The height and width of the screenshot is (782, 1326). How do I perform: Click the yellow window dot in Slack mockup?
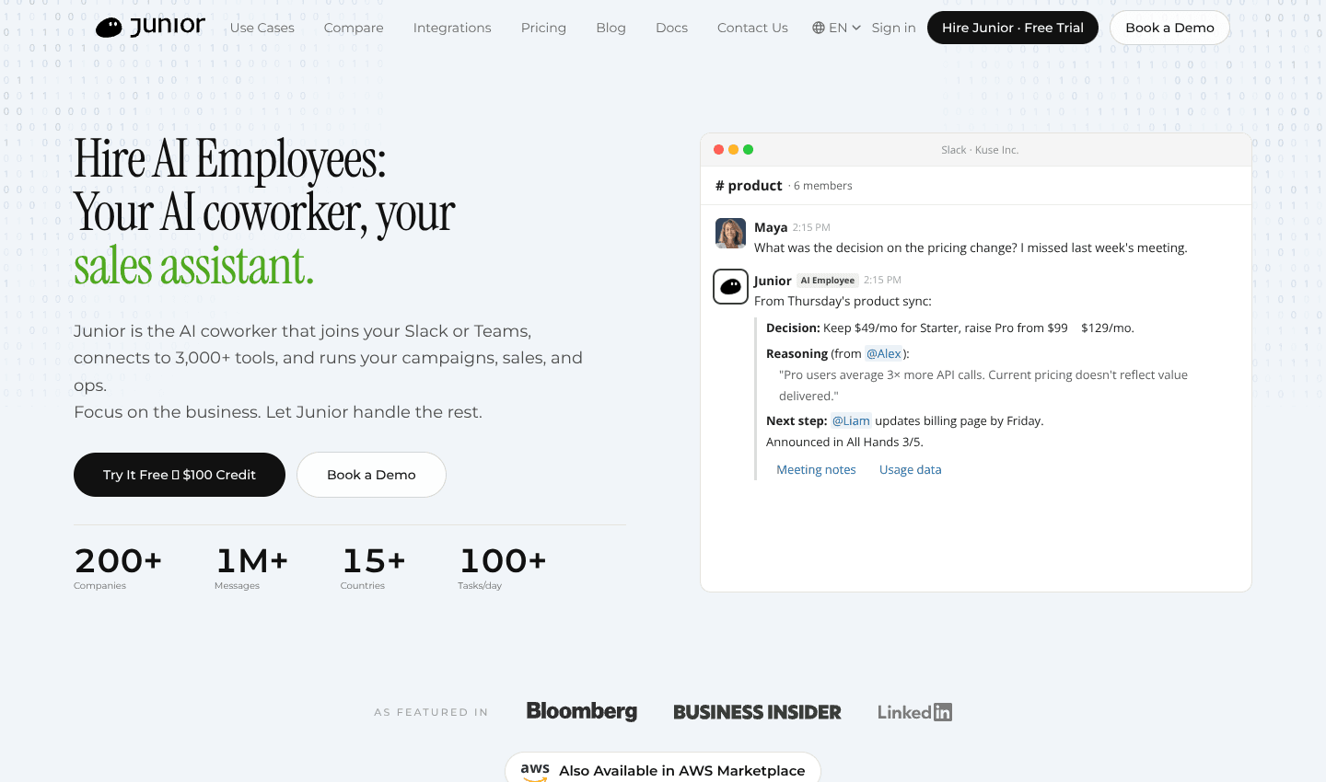[734, 149]
